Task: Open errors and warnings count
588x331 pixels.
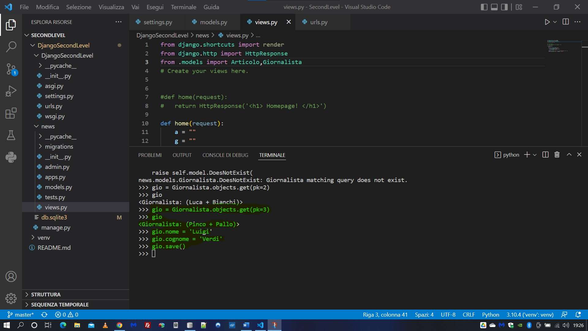Action: click(x=66, y=315)
